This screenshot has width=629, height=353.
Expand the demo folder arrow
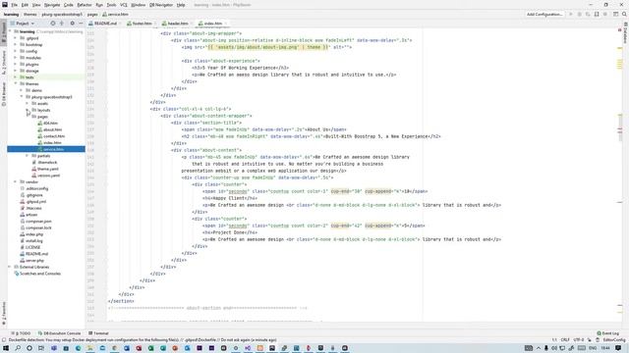tap(22, 90)
